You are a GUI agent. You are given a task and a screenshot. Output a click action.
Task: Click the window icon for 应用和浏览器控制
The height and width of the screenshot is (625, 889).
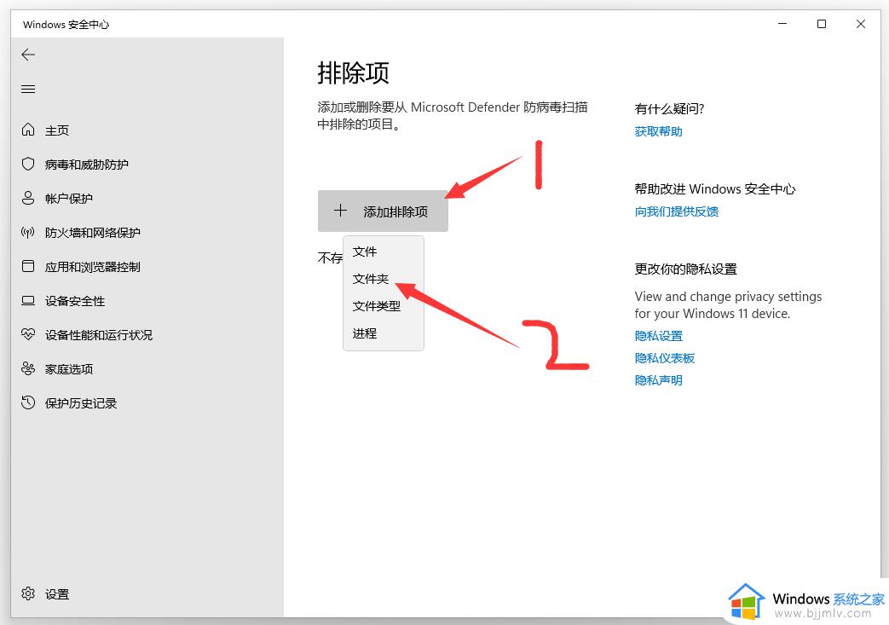point(28,266)
